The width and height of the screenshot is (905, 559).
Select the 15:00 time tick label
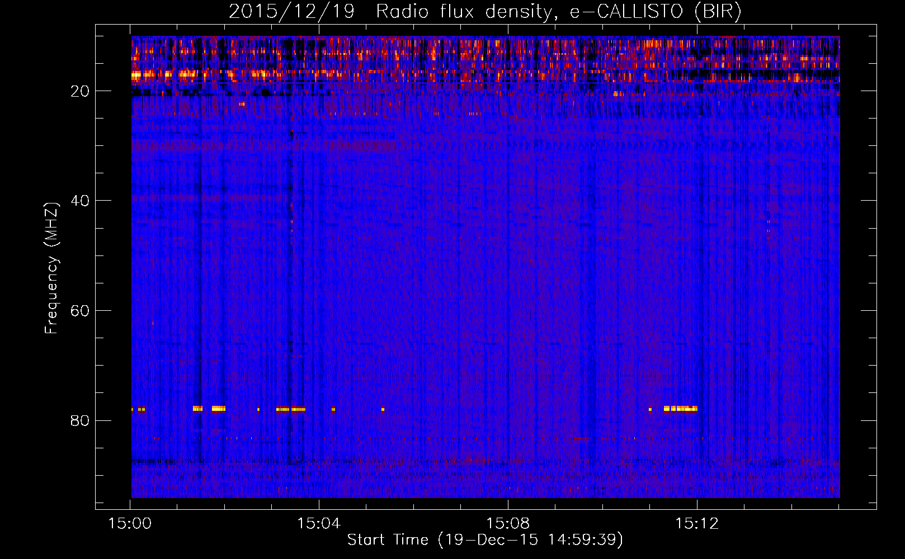130,524
